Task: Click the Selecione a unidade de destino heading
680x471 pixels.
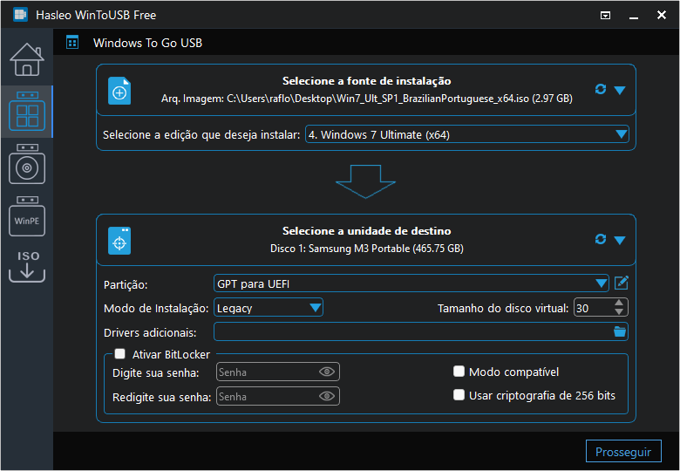Action: coord(366,231)
